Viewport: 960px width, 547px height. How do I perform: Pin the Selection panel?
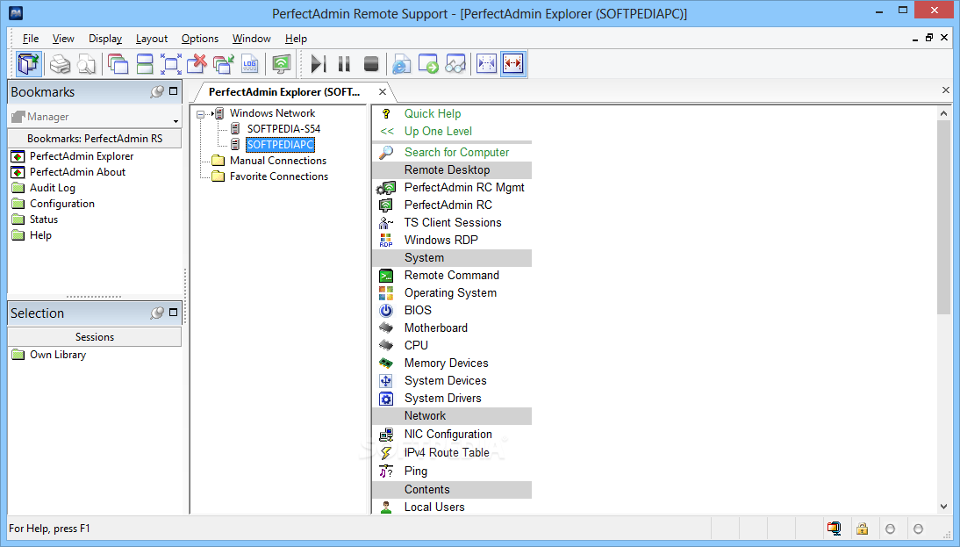click(157, 313)
